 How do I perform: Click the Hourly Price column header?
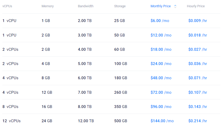(196, 6)
